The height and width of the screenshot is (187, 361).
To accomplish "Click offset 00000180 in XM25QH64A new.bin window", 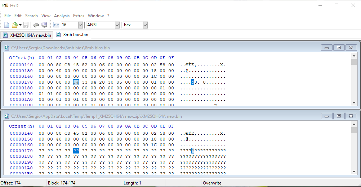I will click(x=21, y=157).
